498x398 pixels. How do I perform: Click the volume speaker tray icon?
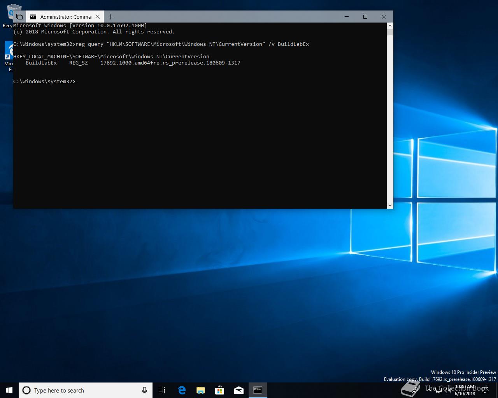click(447, 390)
